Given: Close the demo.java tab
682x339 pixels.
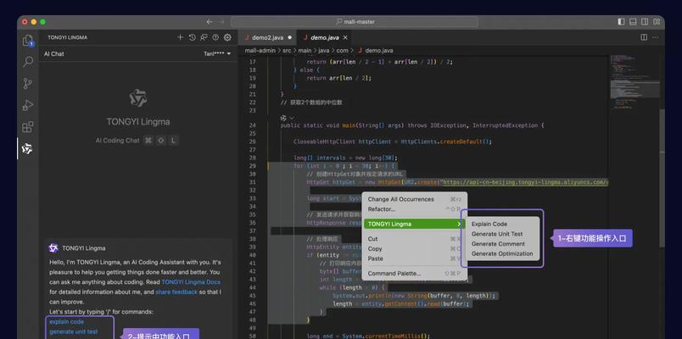Looking at the screenshot, I should (x=345, y=38).
